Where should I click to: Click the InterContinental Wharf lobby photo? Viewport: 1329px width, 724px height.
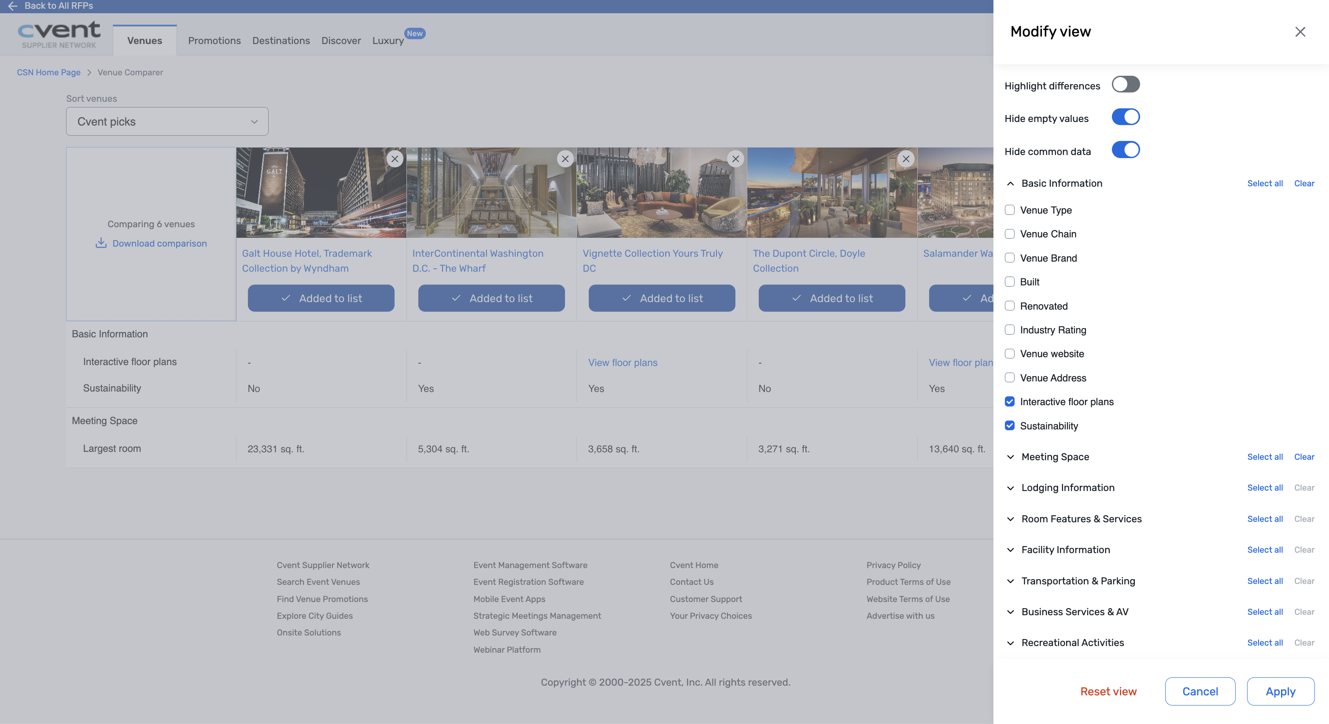point(491,192)
